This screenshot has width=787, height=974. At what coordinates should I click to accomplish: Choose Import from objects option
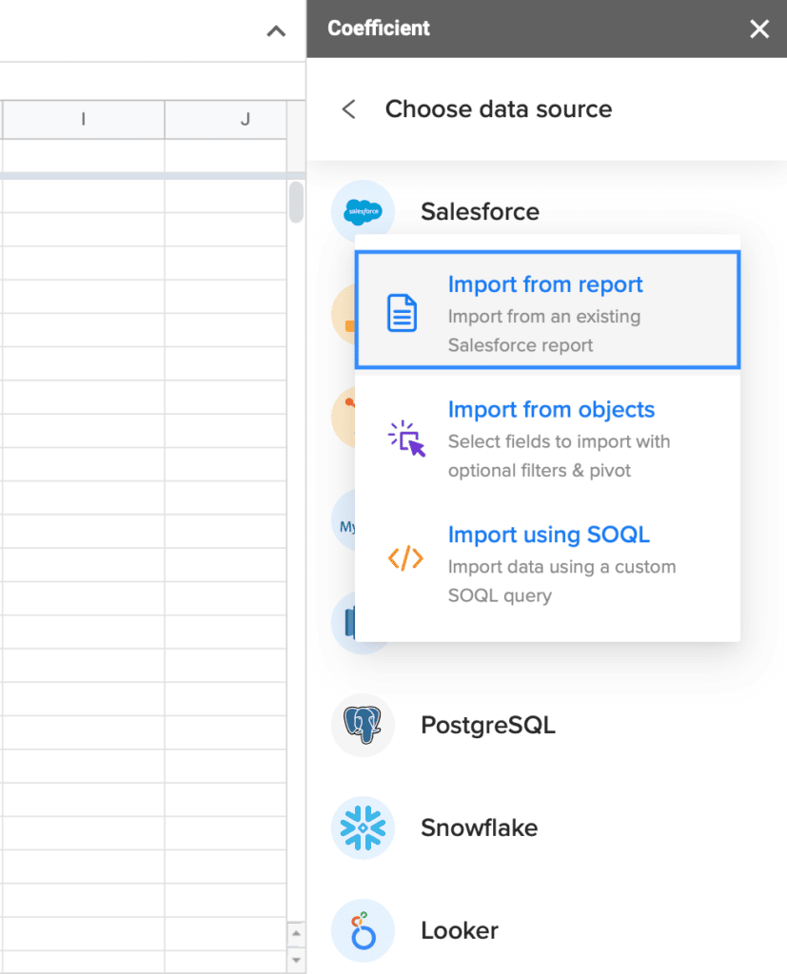(x=548, y=438)
